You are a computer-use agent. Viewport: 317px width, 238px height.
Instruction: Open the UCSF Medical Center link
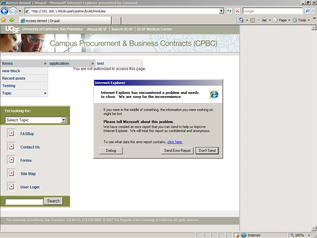click(154, 29)
